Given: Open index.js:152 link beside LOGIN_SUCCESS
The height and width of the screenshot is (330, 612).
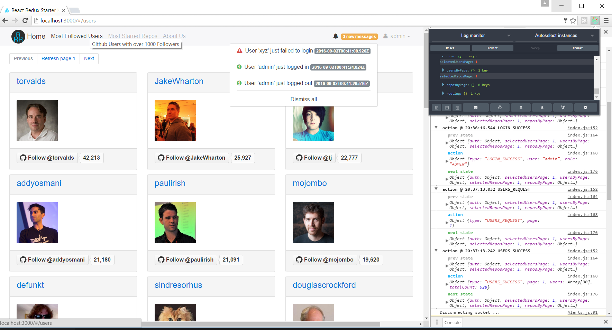Looking at the screenshot, I should click(583, 128).
